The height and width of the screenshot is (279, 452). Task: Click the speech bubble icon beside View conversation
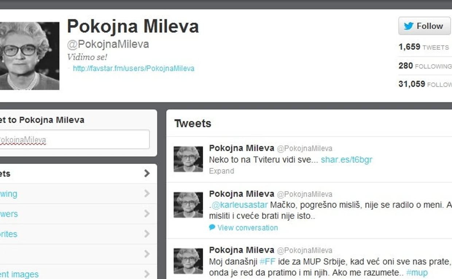(212, 227)
